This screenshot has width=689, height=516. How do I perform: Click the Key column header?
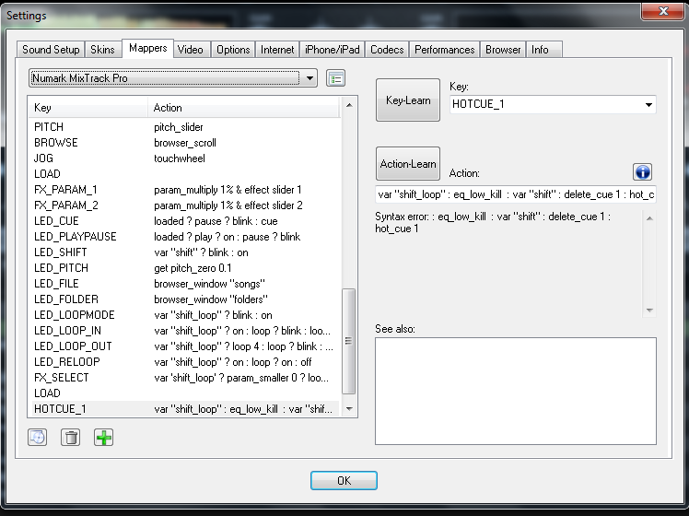(88, 108)
